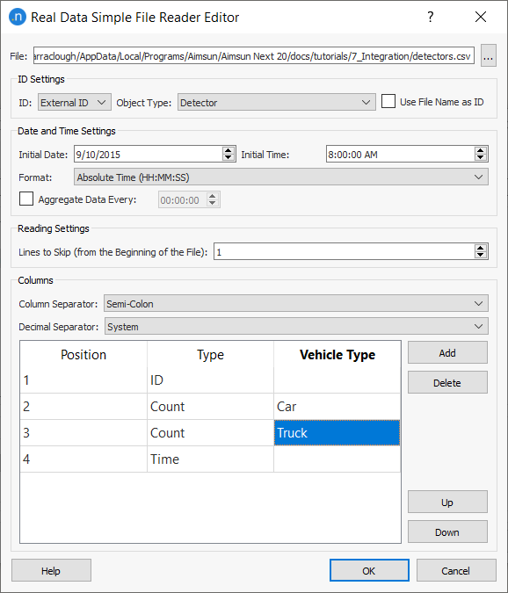Select position cell 4 in the table
The image size is (508, 593).
click(83, 459)
